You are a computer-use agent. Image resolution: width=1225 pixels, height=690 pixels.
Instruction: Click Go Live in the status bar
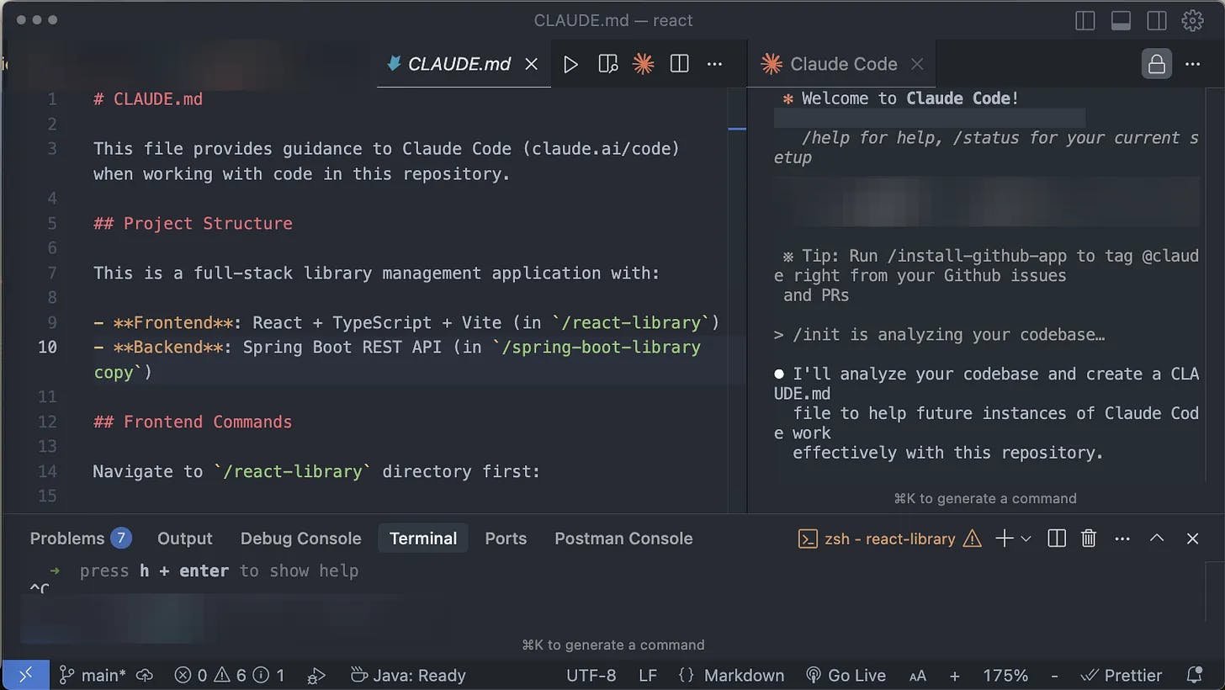click(846, 674)
